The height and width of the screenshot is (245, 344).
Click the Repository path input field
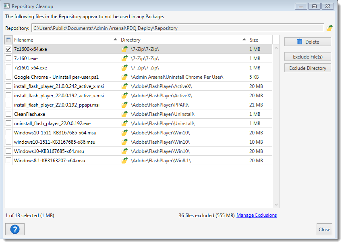point(177,28)
